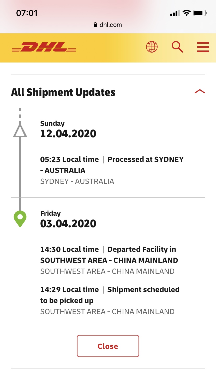This screenshot has height=380, width=216.
Task: Open the search magnifier icon
Action: coord(177,47)
